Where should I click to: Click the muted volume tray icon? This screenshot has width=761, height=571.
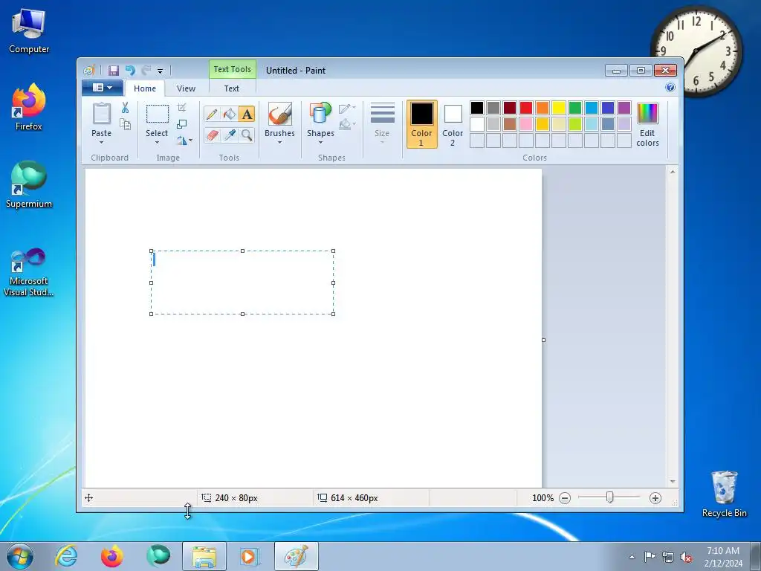pyautogui.click(x=686, y=557)
